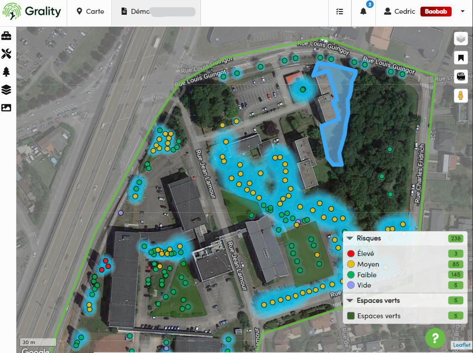Collapse the Espaces verts legend section
The width and height of the screenshot is (473, 353).
pos(350,300)
